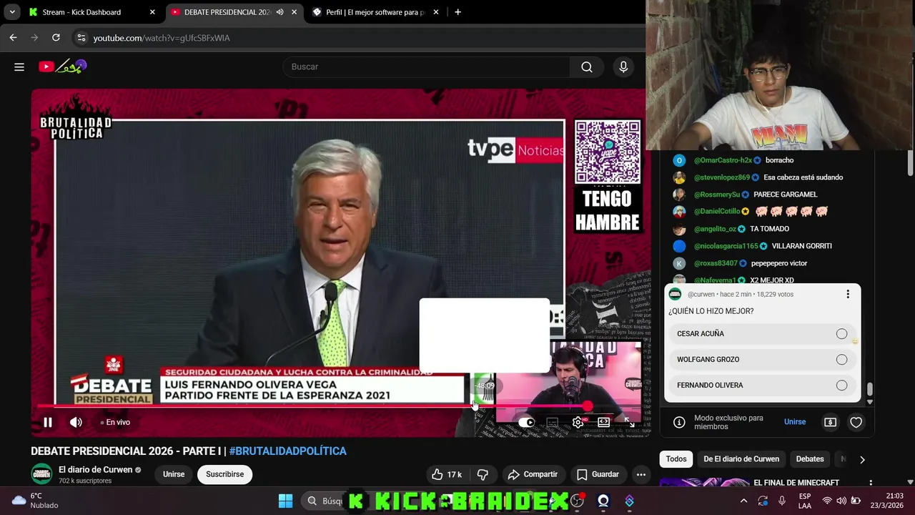Image resolution: width=915 pixels, height=515 pixels.
Task: Open poll options three-dot menu
Action: tap(848, 294)
